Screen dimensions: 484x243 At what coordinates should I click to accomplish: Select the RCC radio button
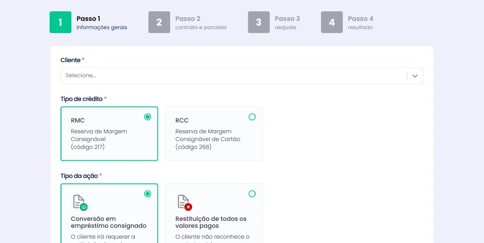click(252, 117)
